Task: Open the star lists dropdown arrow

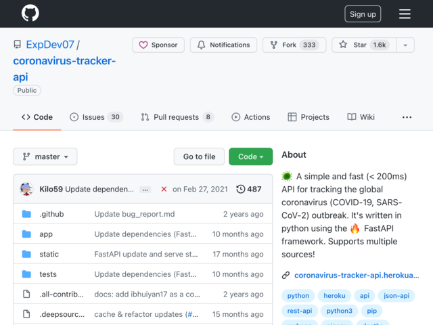Action: click(405, 45)
